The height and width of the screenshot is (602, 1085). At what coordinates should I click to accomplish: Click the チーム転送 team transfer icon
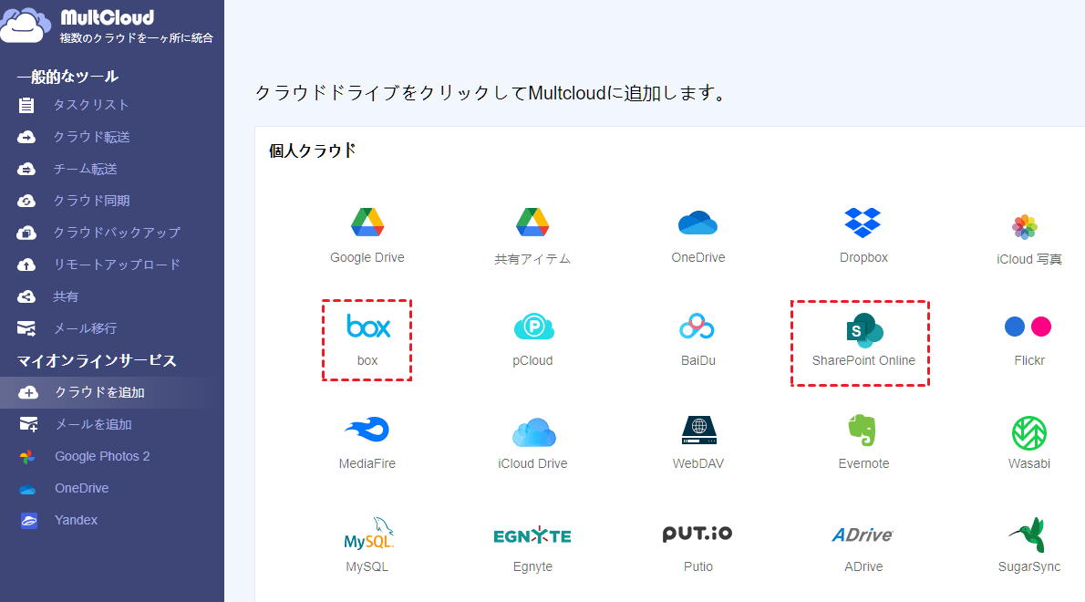[26, 169]
